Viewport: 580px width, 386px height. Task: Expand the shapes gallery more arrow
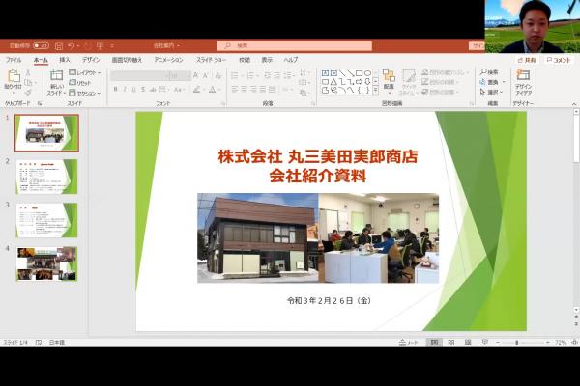coord(376,90)
